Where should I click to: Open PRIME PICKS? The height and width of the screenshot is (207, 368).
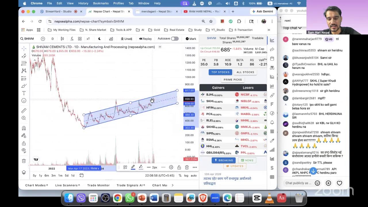(233, 80)
